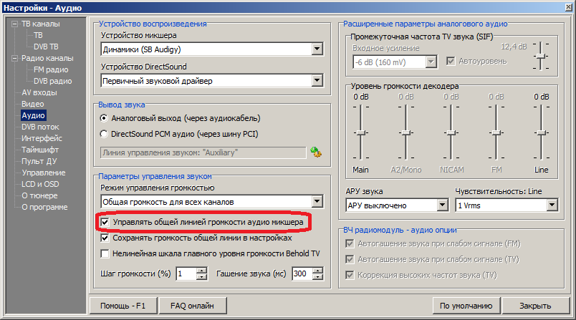Enable the analog output radio option
576x320 pixels.
105,117
